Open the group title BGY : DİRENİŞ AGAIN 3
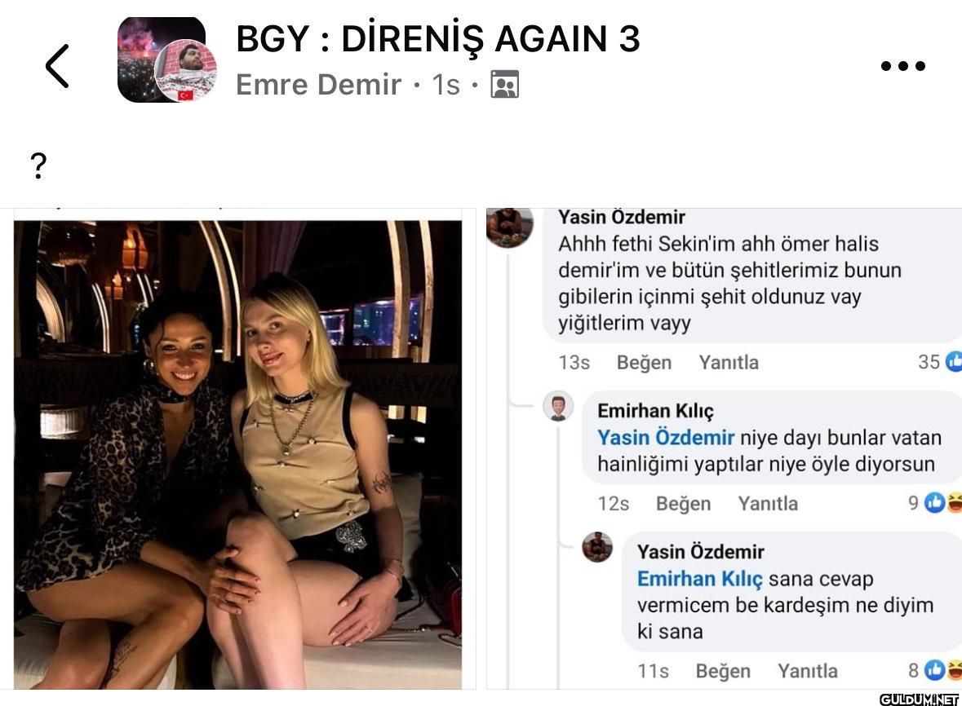The width and height of the screenshot is (962, 706). tap(438, 38)
